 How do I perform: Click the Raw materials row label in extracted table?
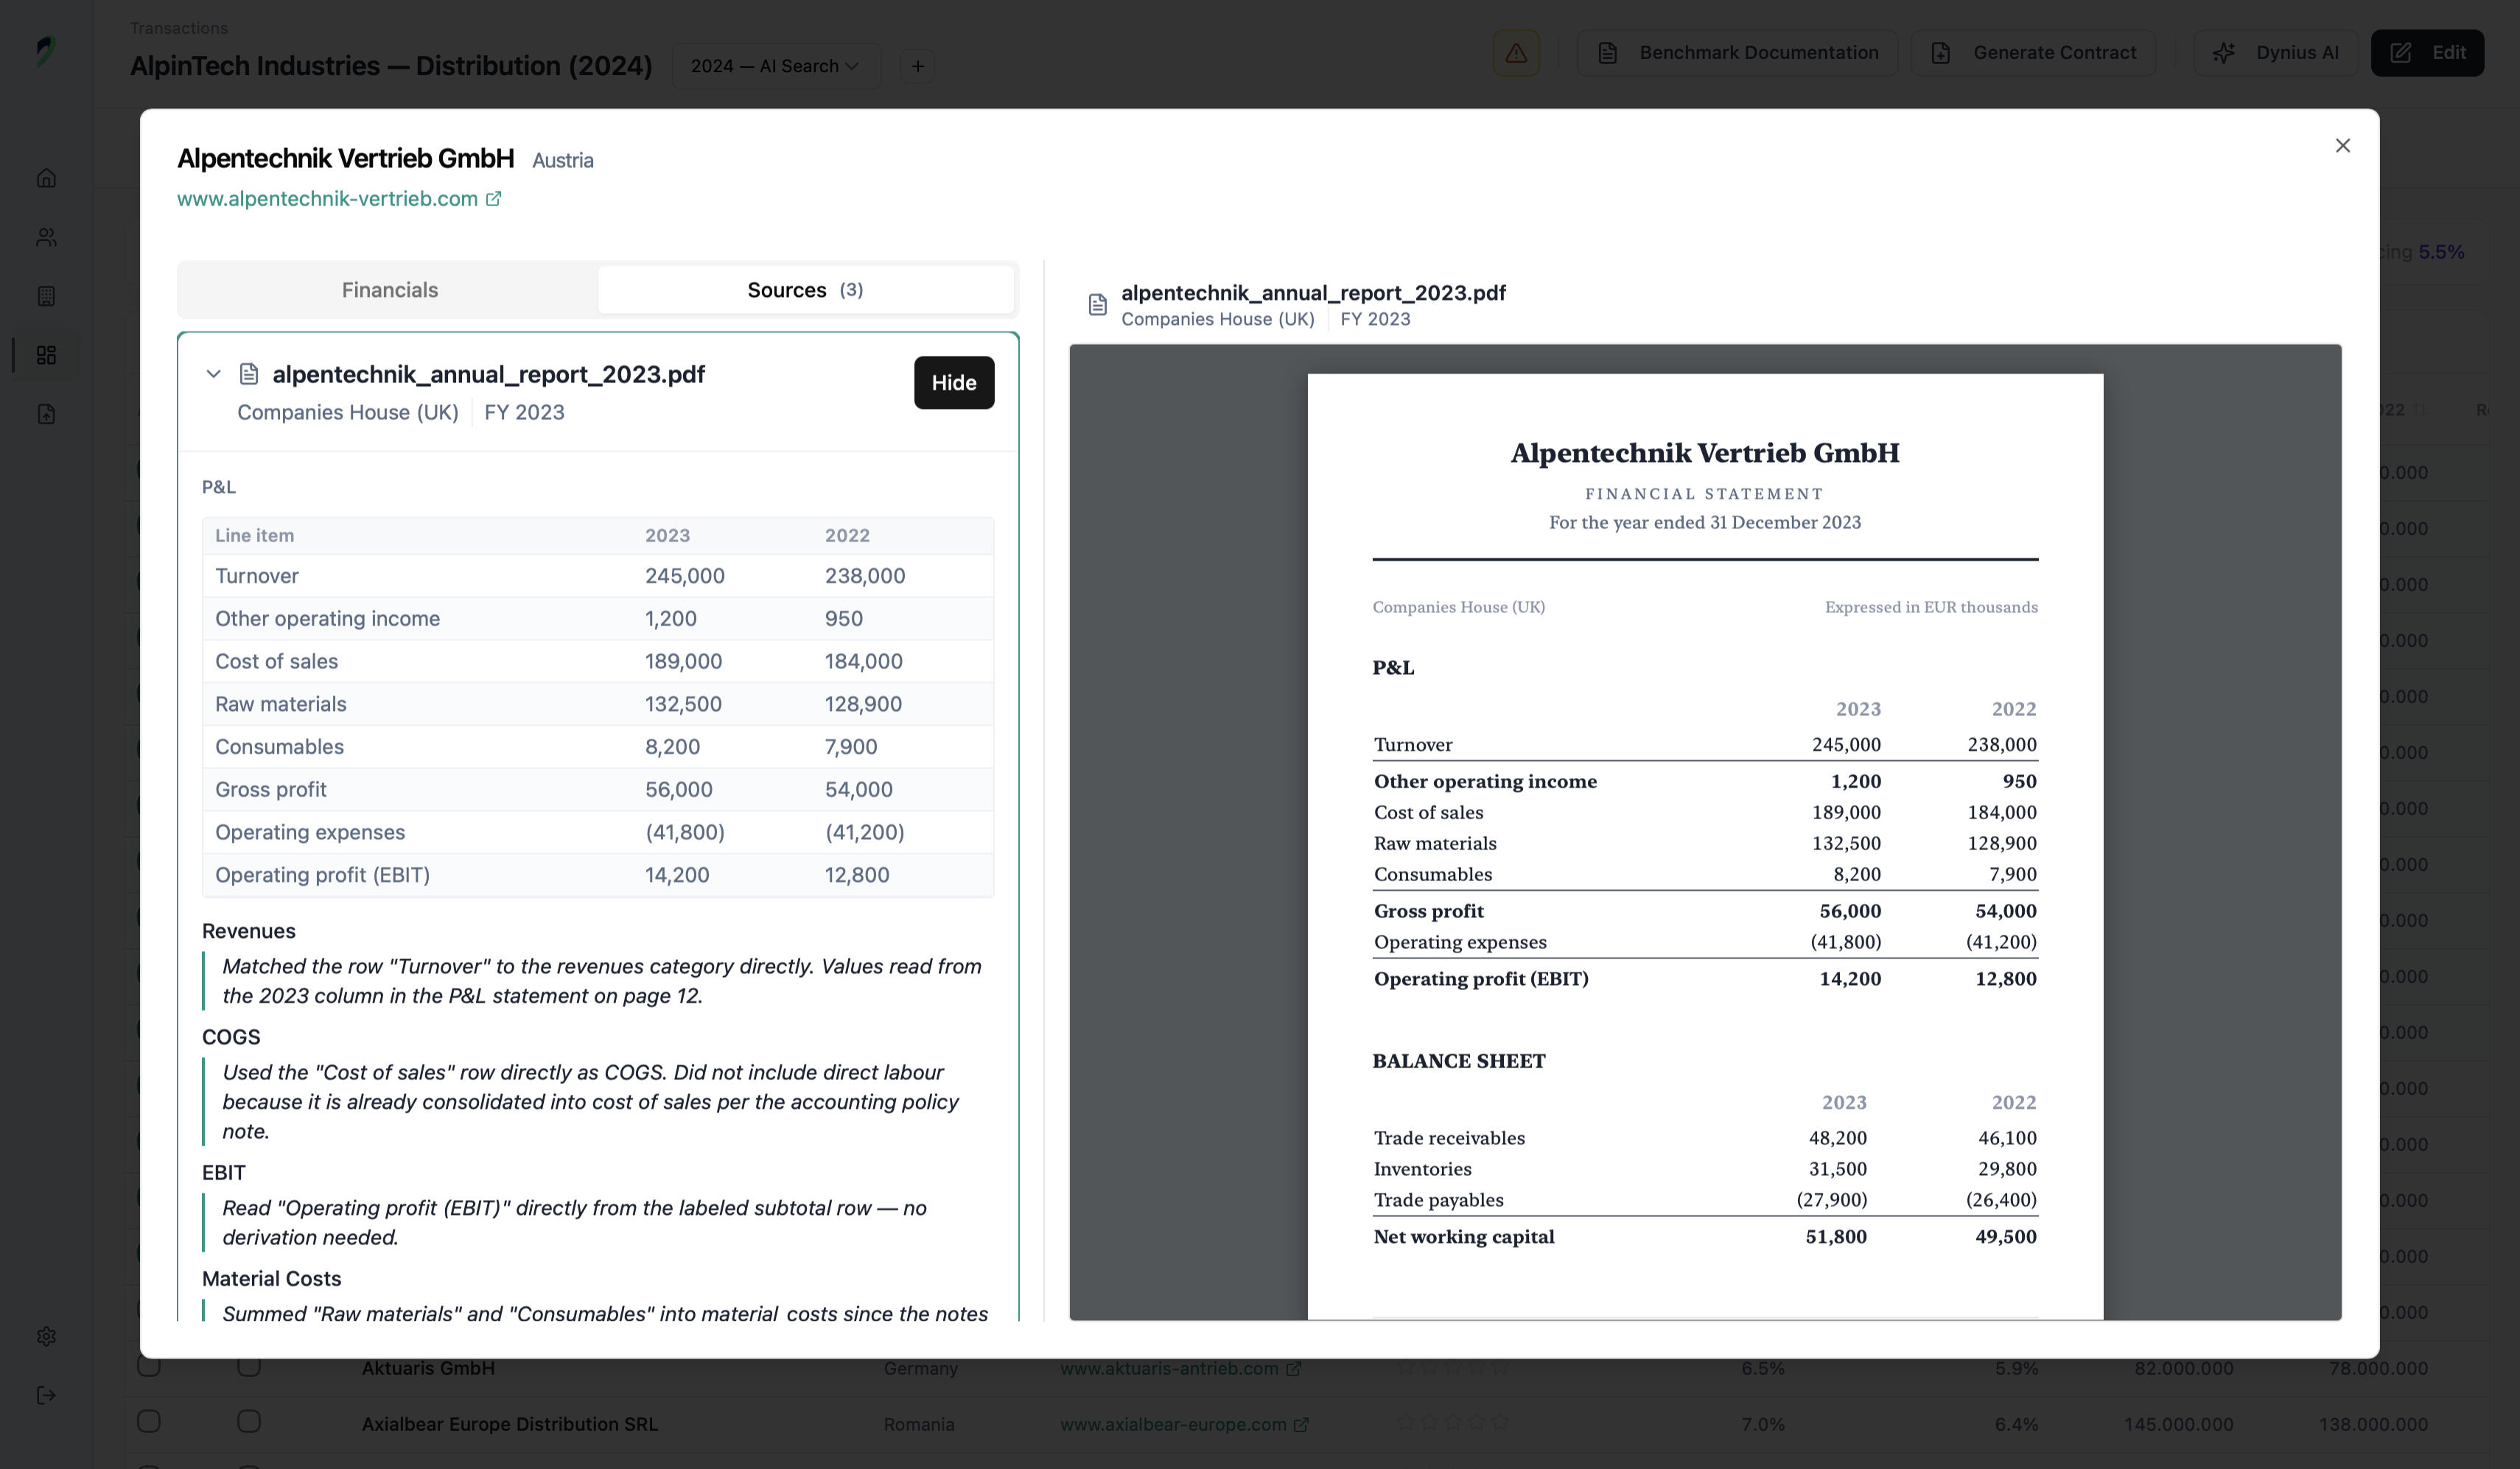[x=281, y=704]
